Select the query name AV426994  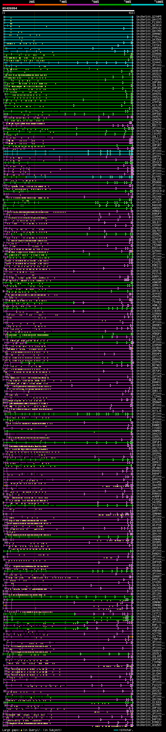(10, 8)
